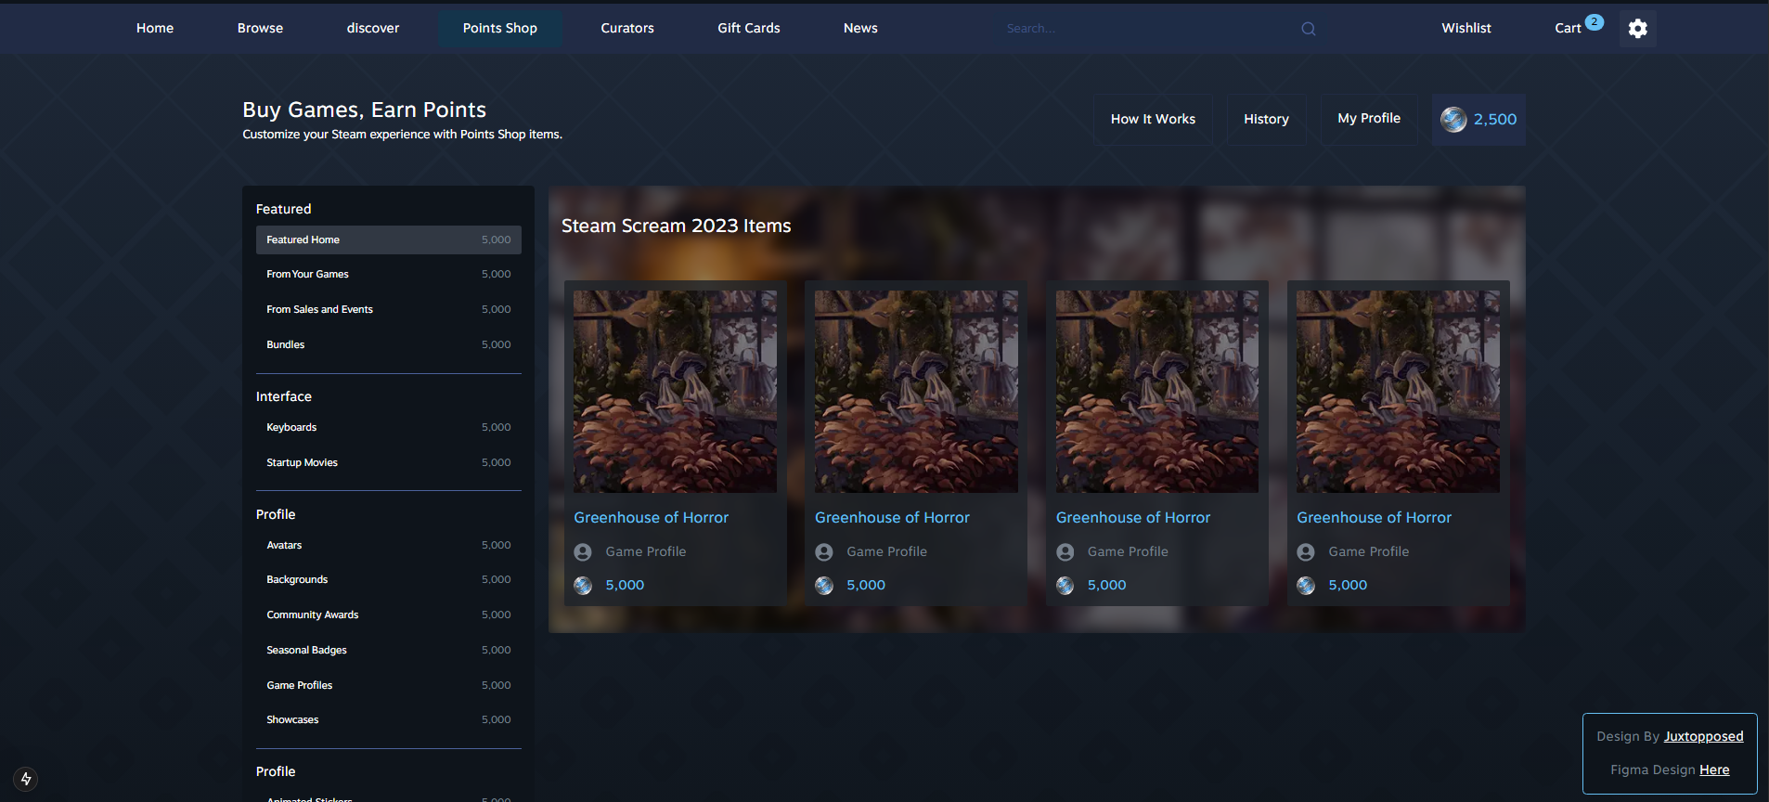The height and width of the screenshot is (802, 1769).
Task: Click the search magnifier icon
Action: tap(1308, 29)
